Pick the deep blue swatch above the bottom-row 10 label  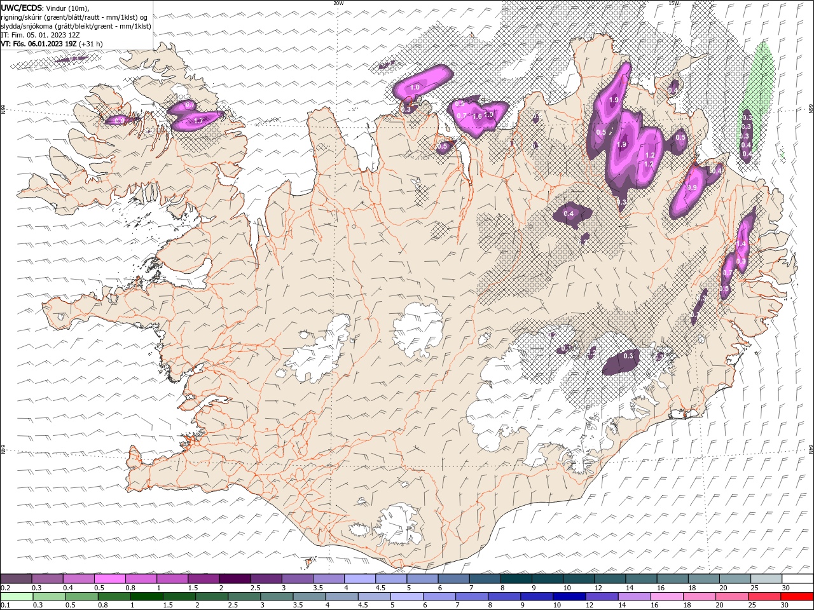coord(570,597)
